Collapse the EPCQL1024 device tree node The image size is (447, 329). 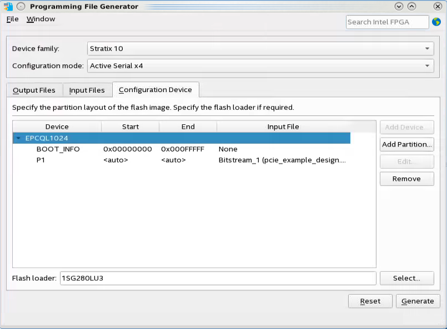click(19, 138)
